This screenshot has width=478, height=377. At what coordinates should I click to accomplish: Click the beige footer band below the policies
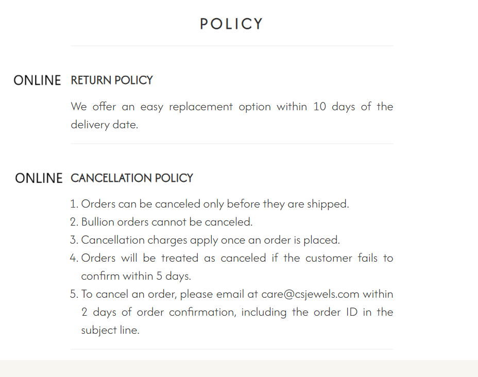click(239, 368)
